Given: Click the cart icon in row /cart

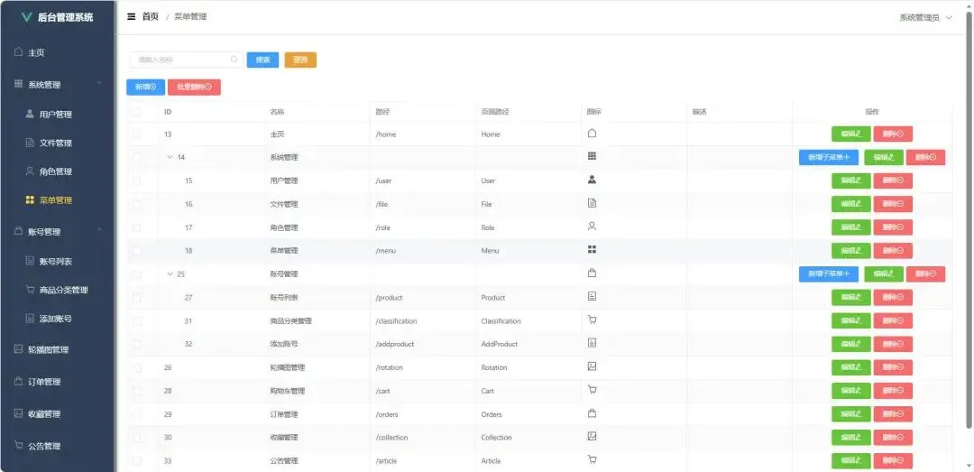Looking at the screenshot, I should [592, 390].
